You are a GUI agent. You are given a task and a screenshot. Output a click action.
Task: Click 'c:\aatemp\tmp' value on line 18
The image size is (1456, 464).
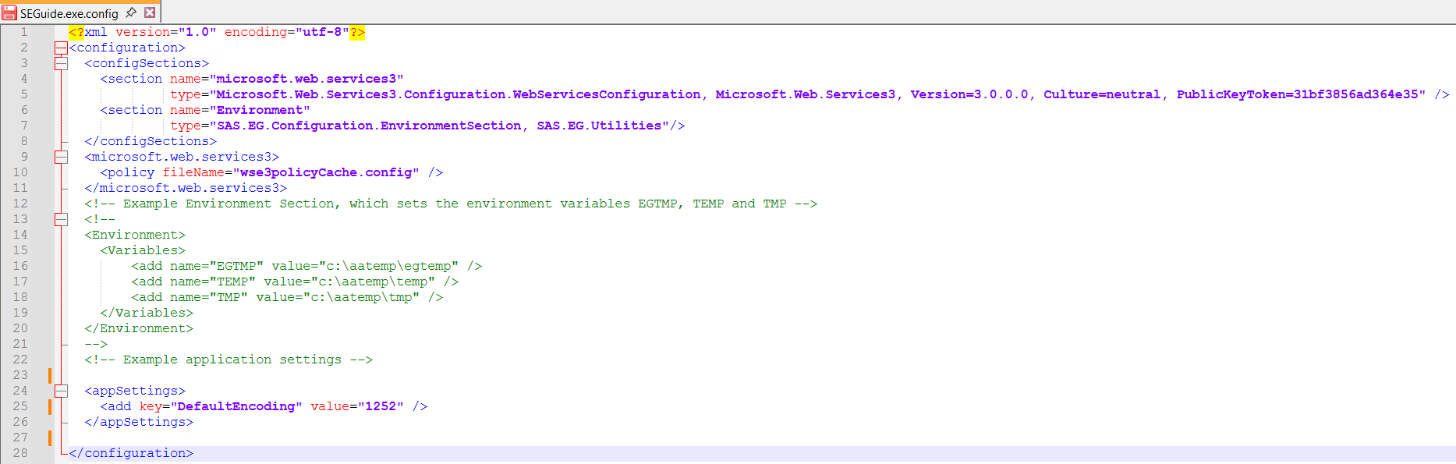[x=361, y=297]
